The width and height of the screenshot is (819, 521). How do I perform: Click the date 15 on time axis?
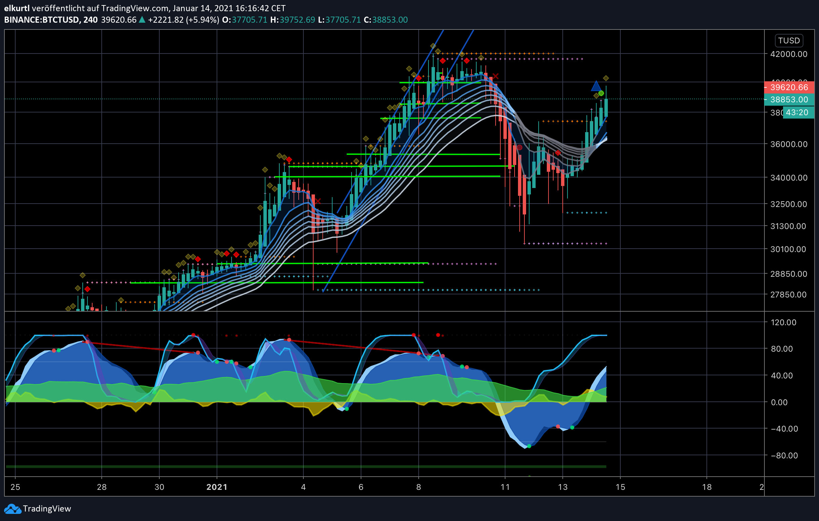coord(620,487)
